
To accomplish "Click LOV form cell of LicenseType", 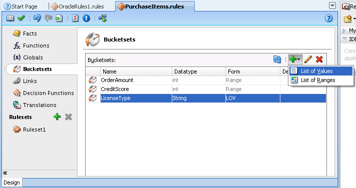I will tap(253, 98).
